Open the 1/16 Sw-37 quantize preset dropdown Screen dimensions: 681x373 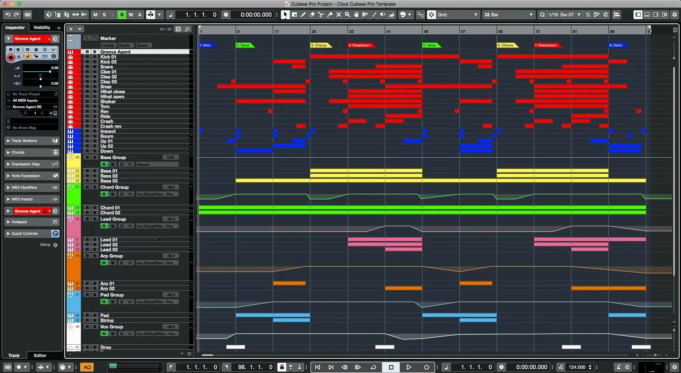(x=565, y=15)
